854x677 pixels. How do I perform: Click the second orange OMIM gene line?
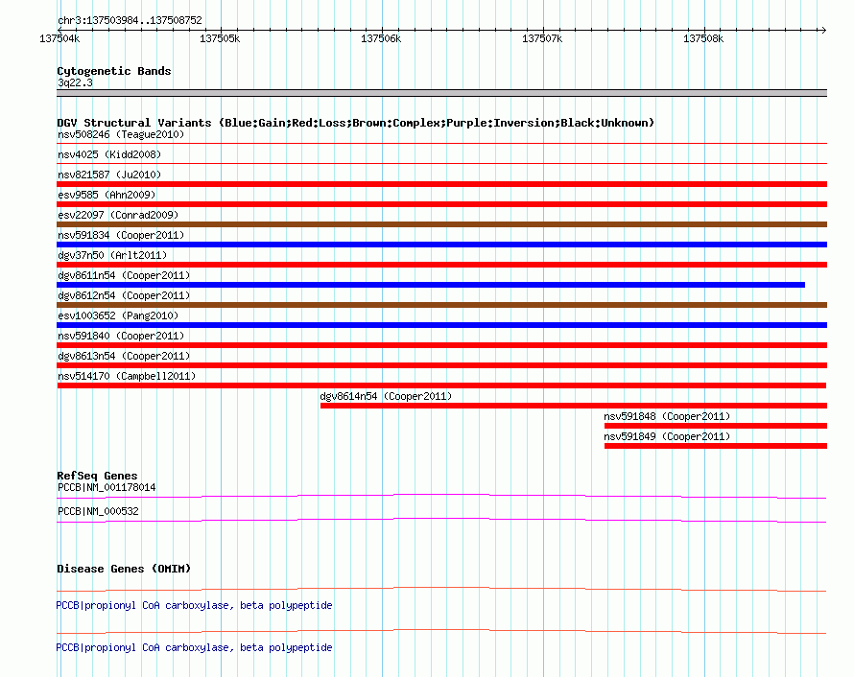(x=441, y=631)
